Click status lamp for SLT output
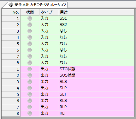 tap(30, 94)
